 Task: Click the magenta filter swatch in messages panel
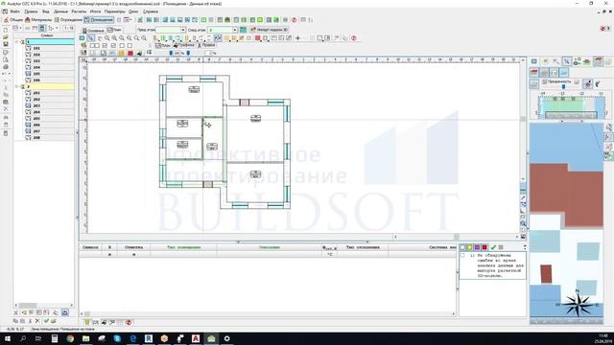tap(477, 247)
